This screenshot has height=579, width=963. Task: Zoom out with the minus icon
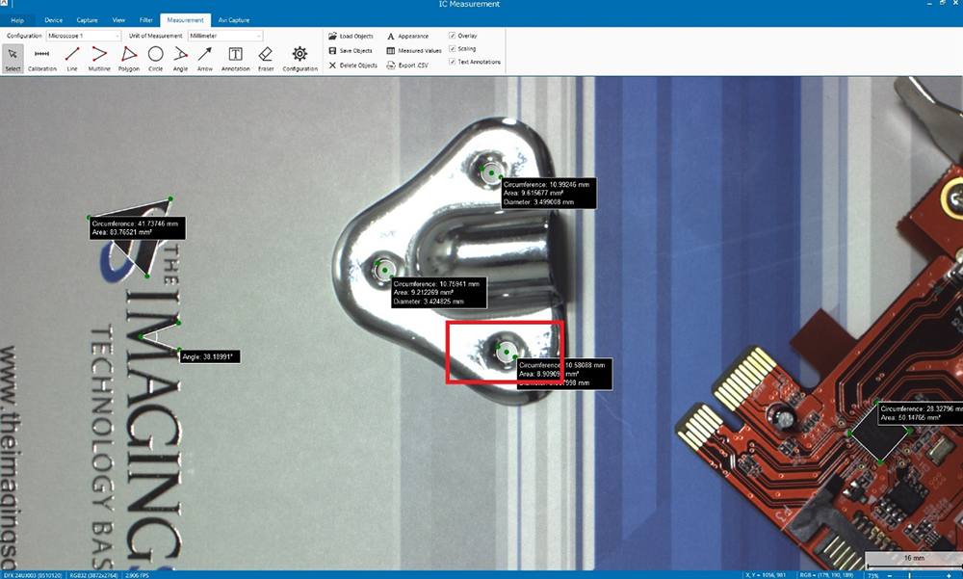pos(889,575)
